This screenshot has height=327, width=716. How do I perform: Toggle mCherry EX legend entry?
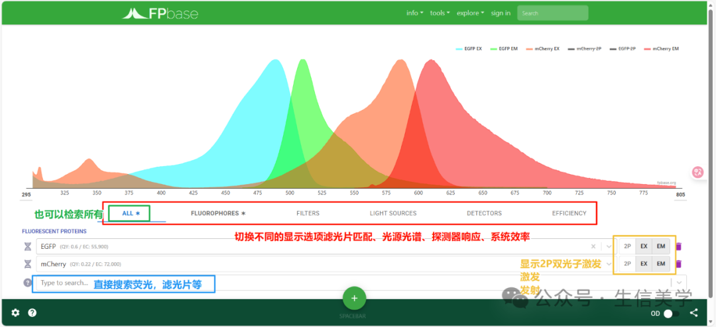pyautogui.click(x=542, y=48)
